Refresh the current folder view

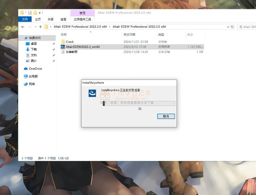pyautogui.click(x=232, y=27)
